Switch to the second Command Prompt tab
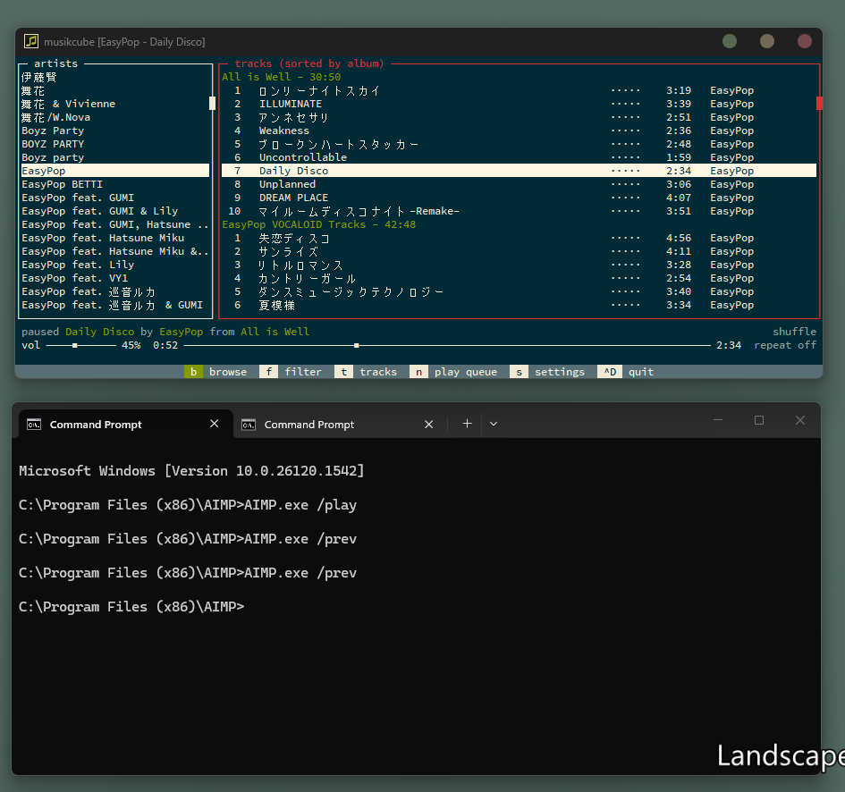This screenshot has height=792, width=845. tap(340, 425)
